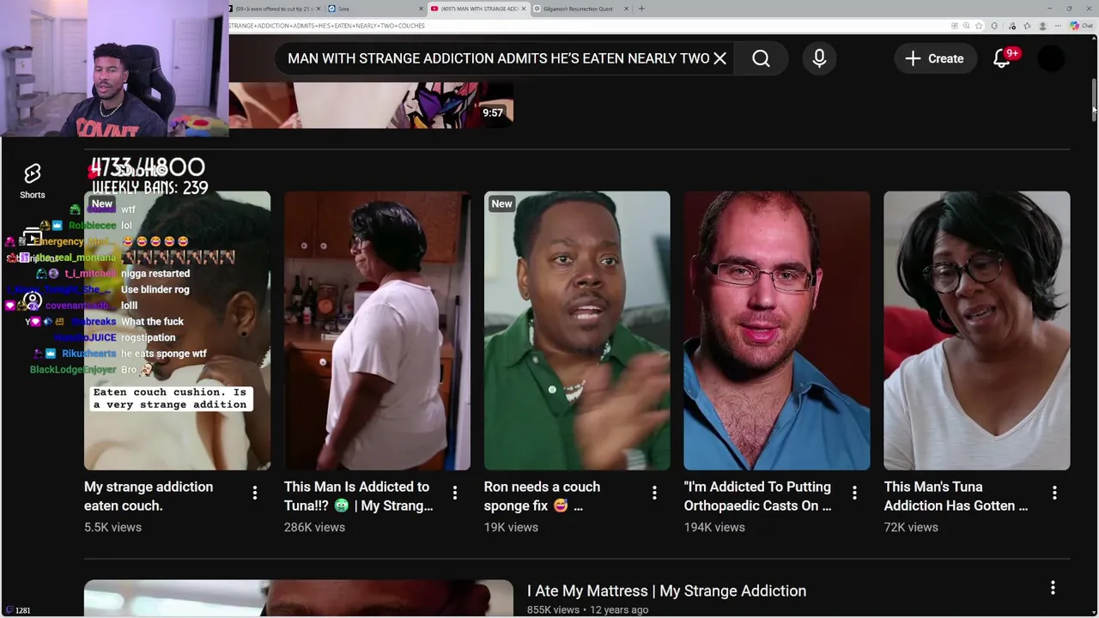
Task: Open the notifications bell
Action: [x=1002, y=58]
